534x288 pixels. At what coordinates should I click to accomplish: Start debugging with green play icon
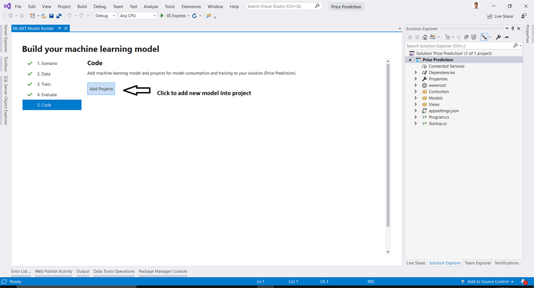(x=162, y=16)
